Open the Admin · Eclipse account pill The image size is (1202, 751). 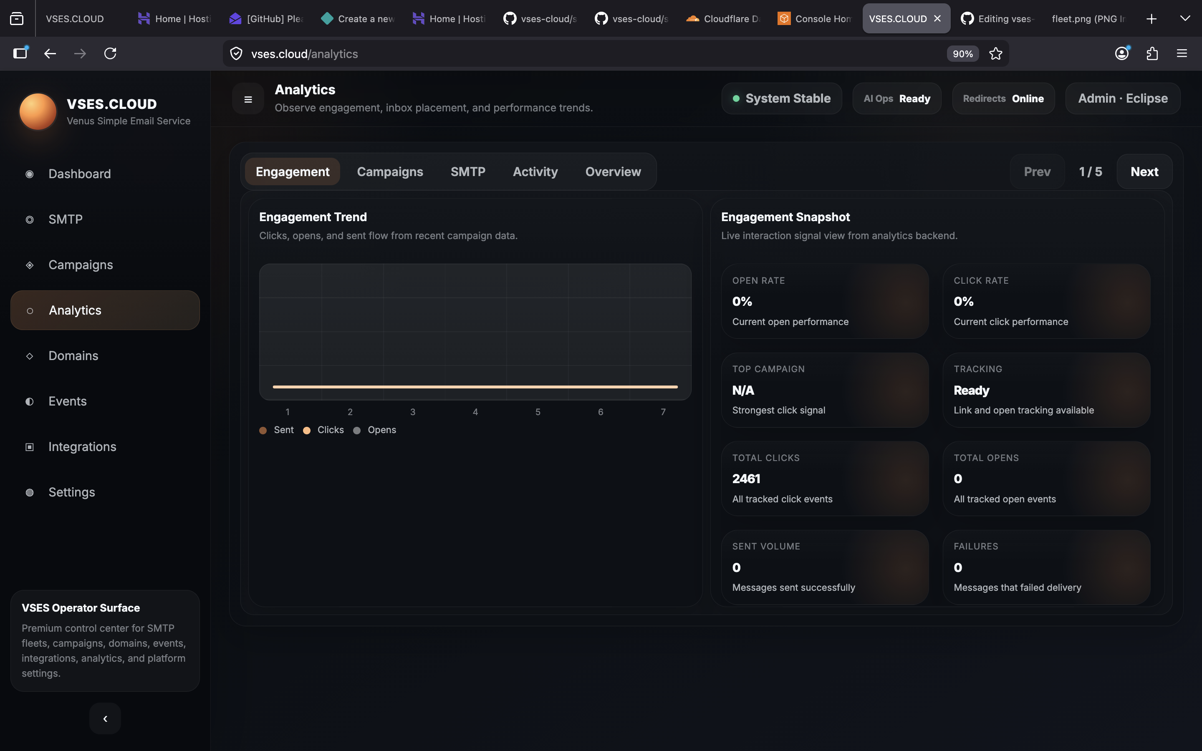(x=1123, y=98)
